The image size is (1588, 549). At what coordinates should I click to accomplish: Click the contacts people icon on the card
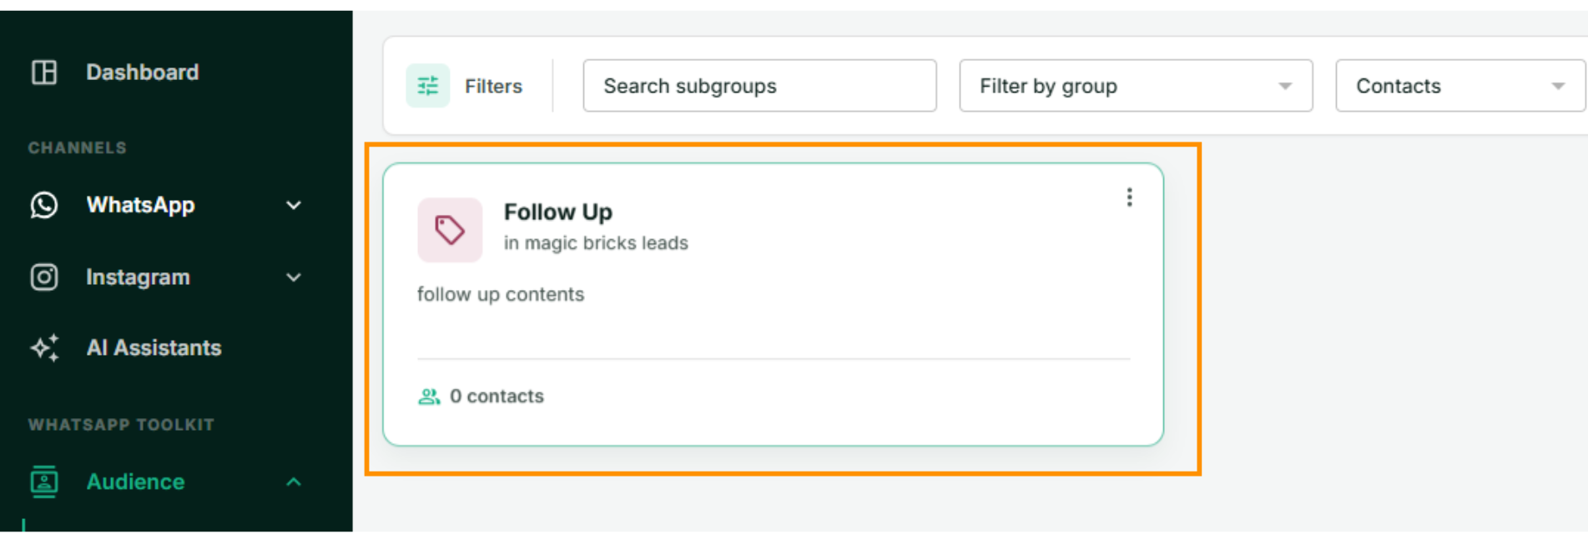[x=429, y=397]
